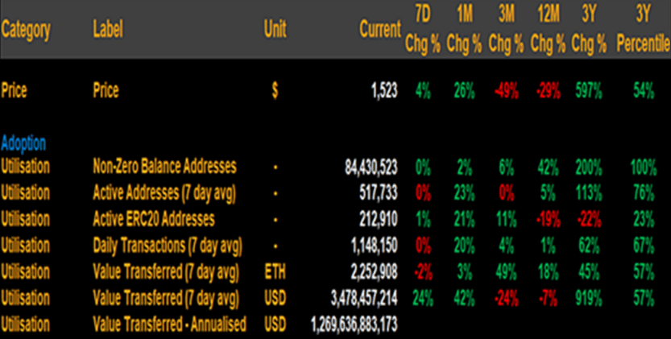Select the 7D Chg % column header

(423, 30)
